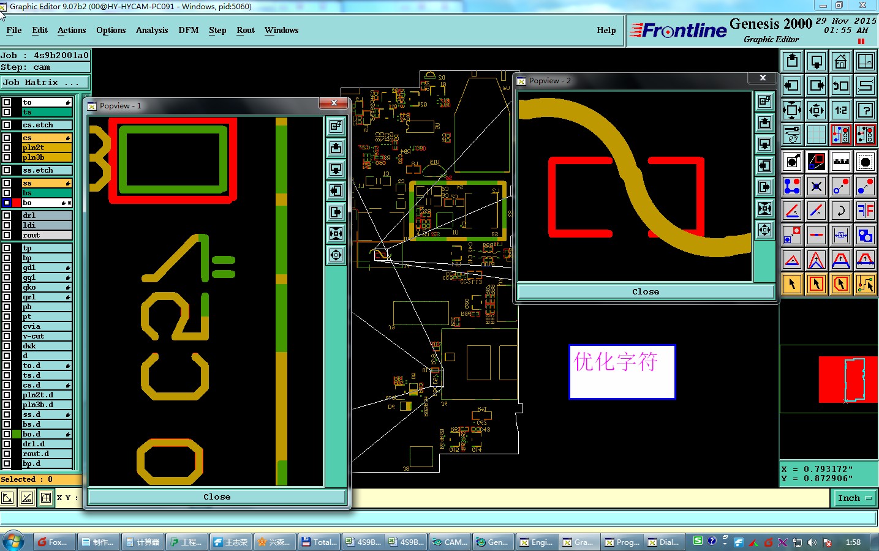Open the Edit menu
This screenshot has height=551, width=879.
point(40,30)
